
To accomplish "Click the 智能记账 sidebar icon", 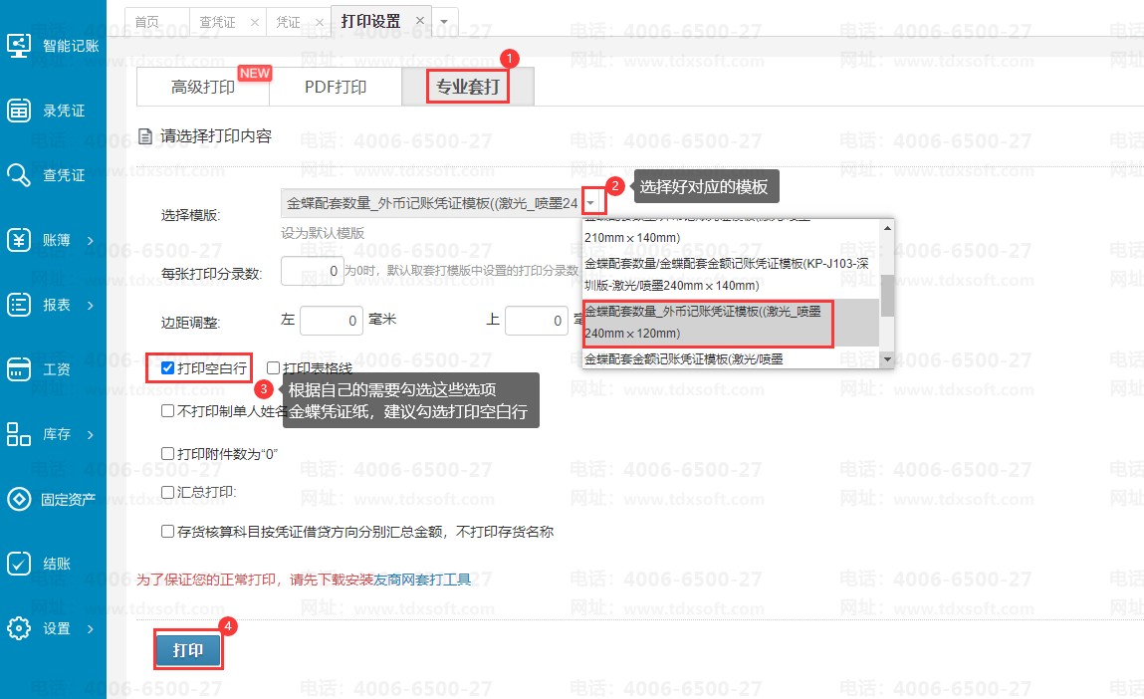I will point(19,46).
